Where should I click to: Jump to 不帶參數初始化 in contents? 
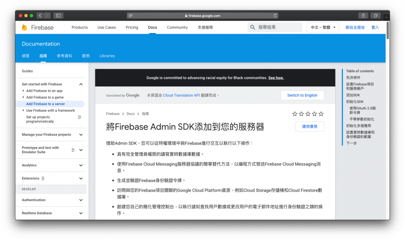pyautogui.click(x=361, y=119)
